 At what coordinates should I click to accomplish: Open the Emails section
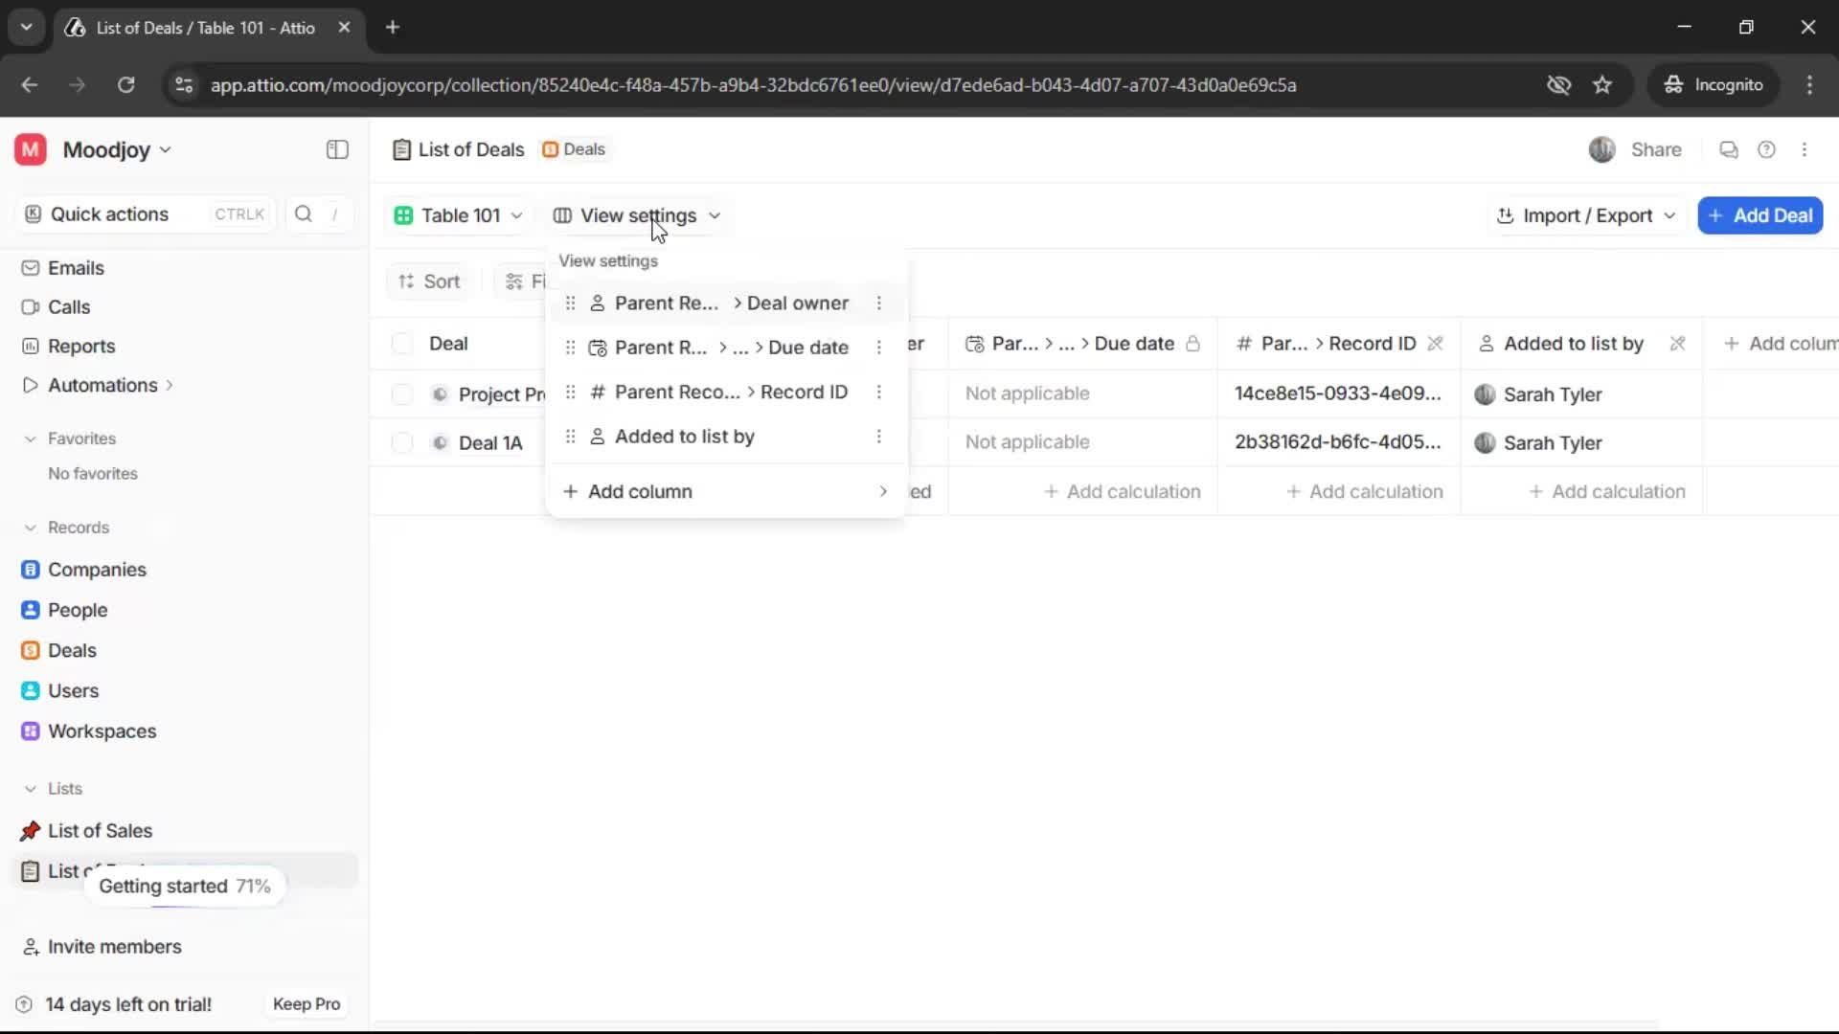click(76, 268)
